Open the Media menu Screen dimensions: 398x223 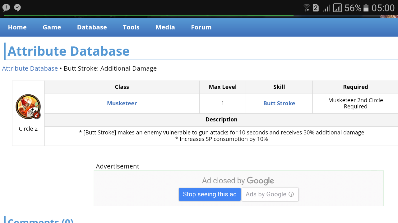click(165, 27)
